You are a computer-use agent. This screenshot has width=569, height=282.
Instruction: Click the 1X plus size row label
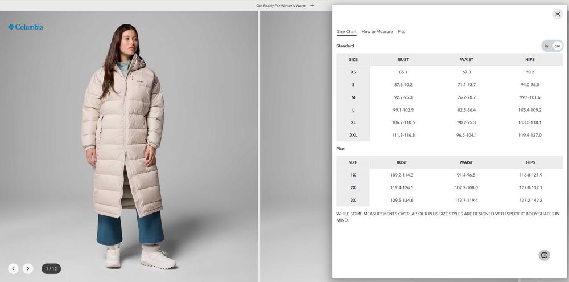[x=353, y=175]
